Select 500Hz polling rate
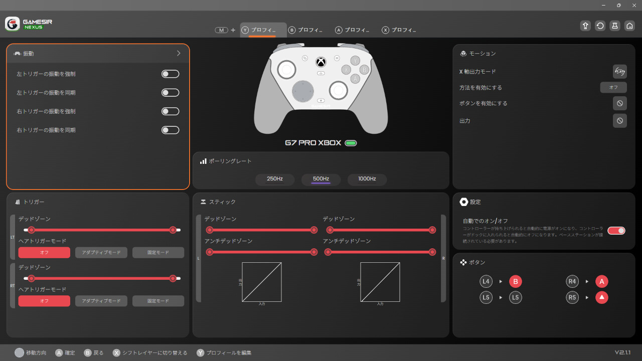The height and width of the screenshot is (361, 642). point(321,179)
